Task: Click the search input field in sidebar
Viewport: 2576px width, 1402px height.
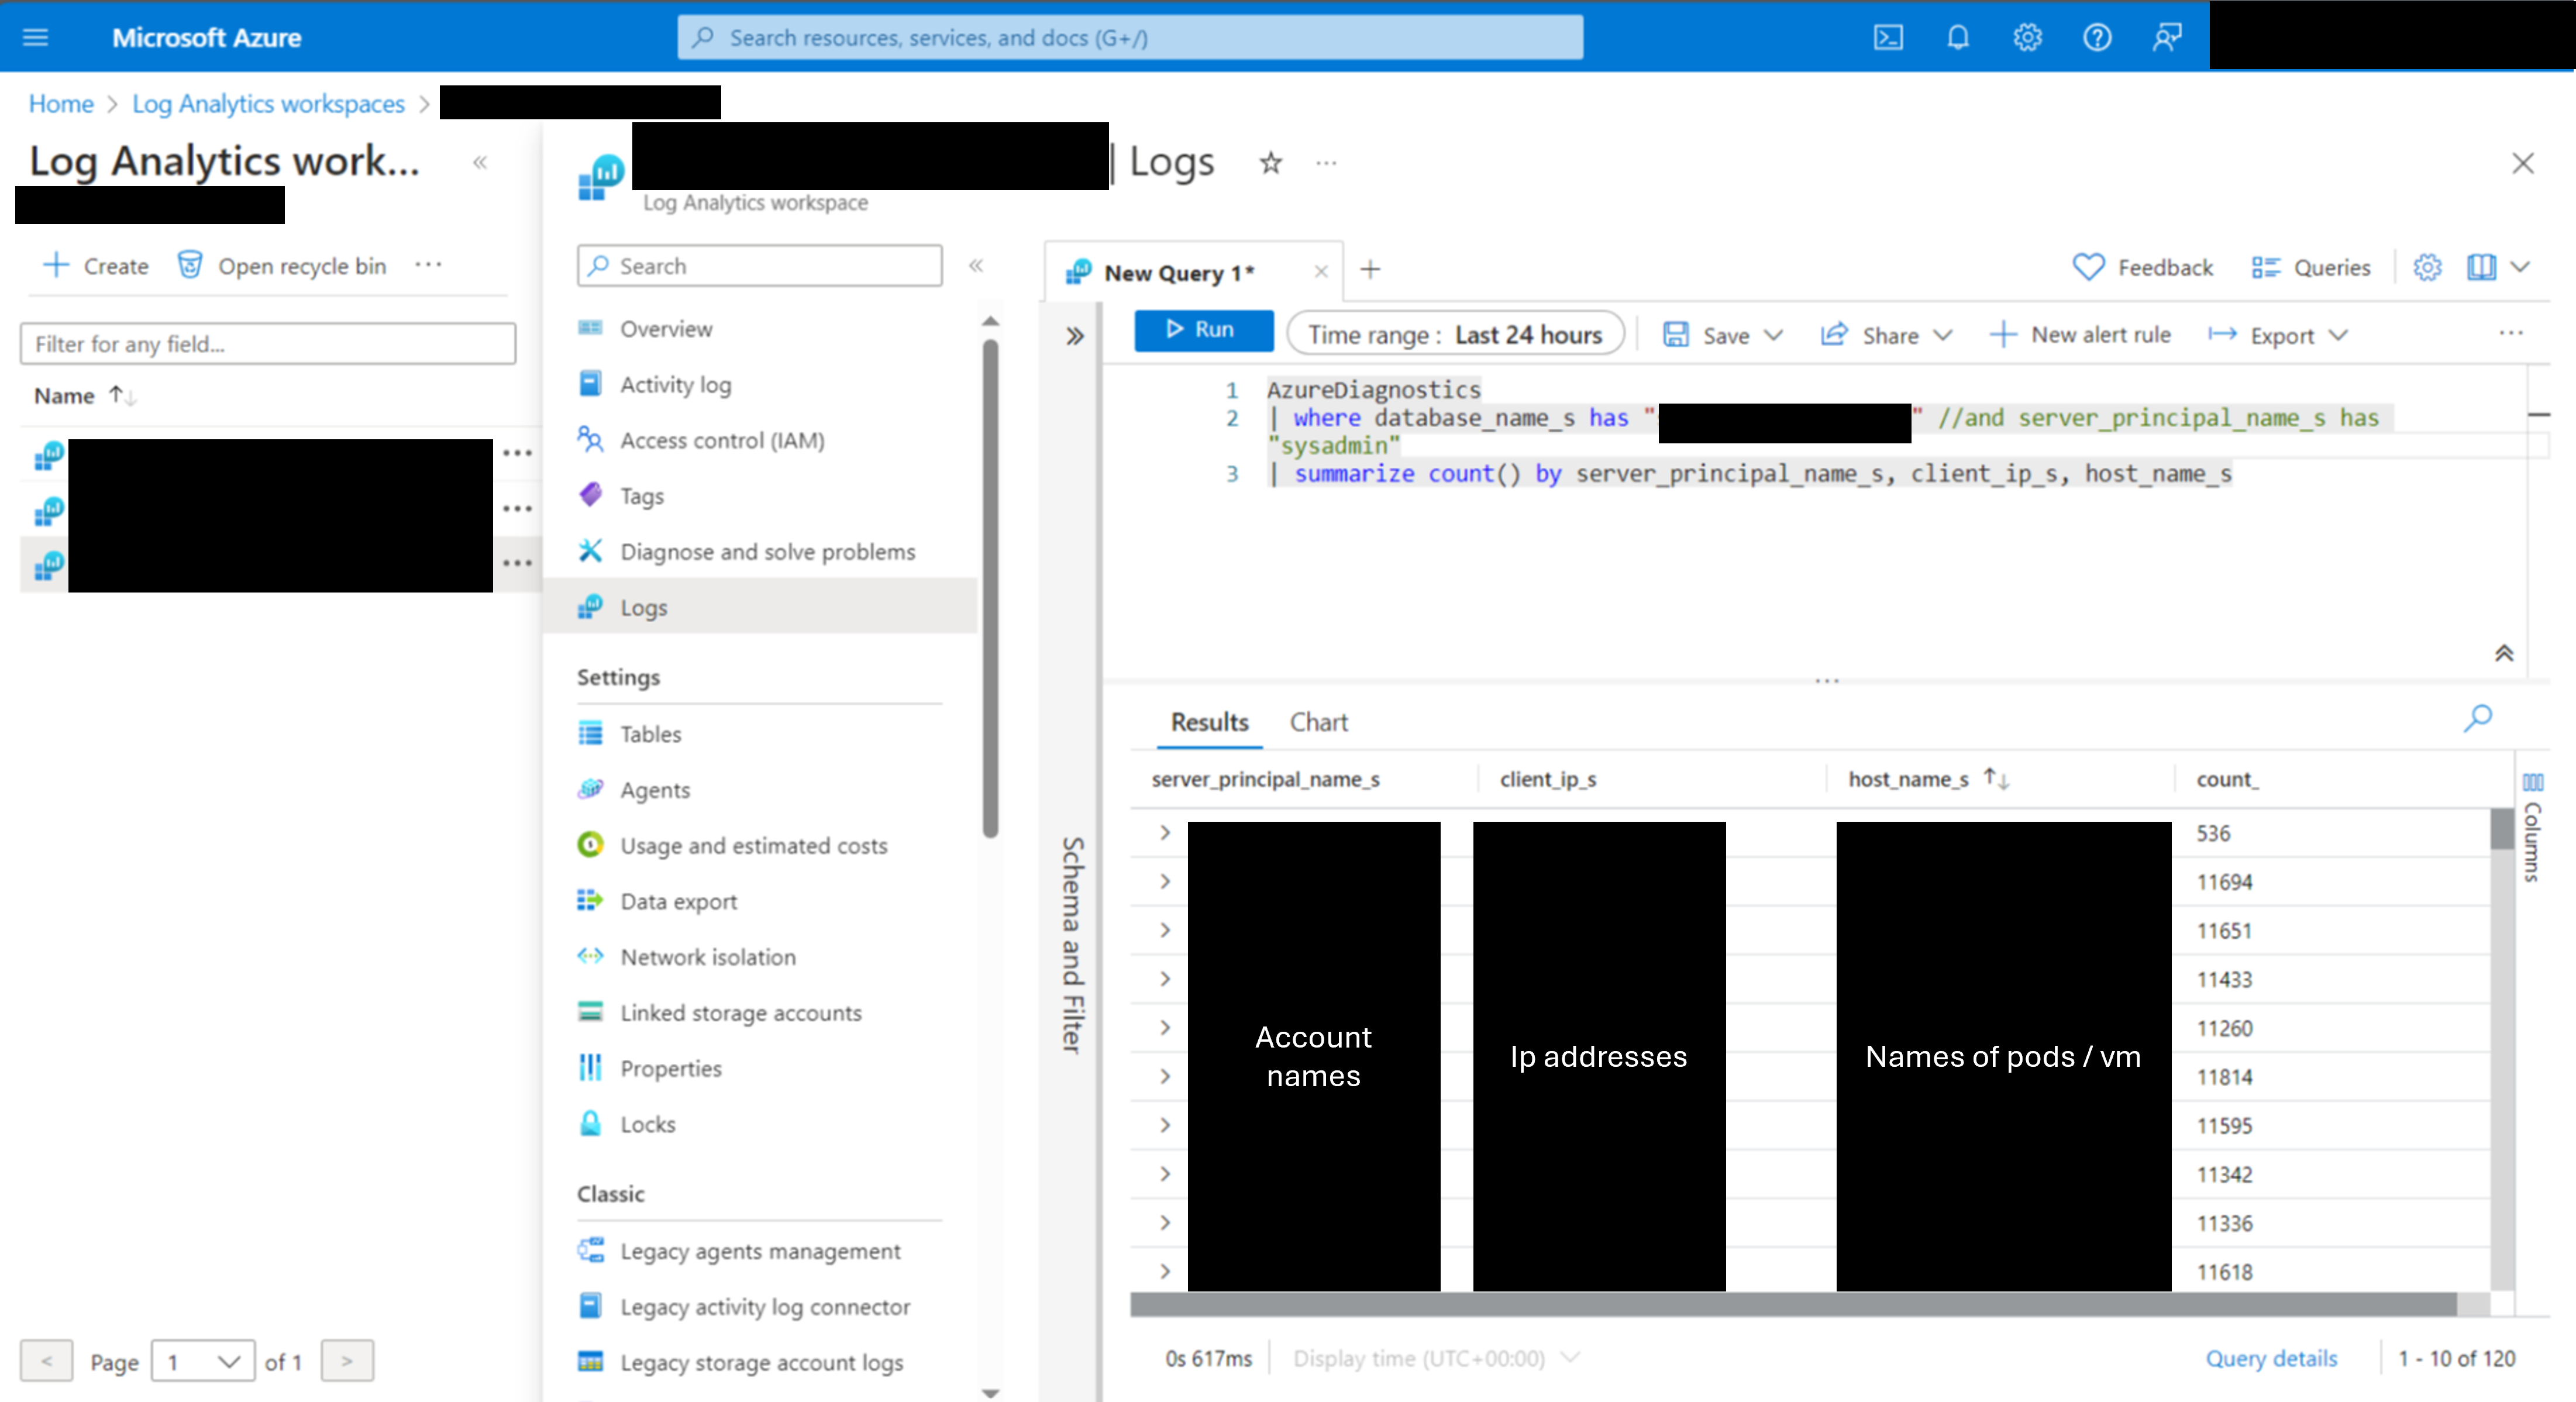Action: (762, 264)
